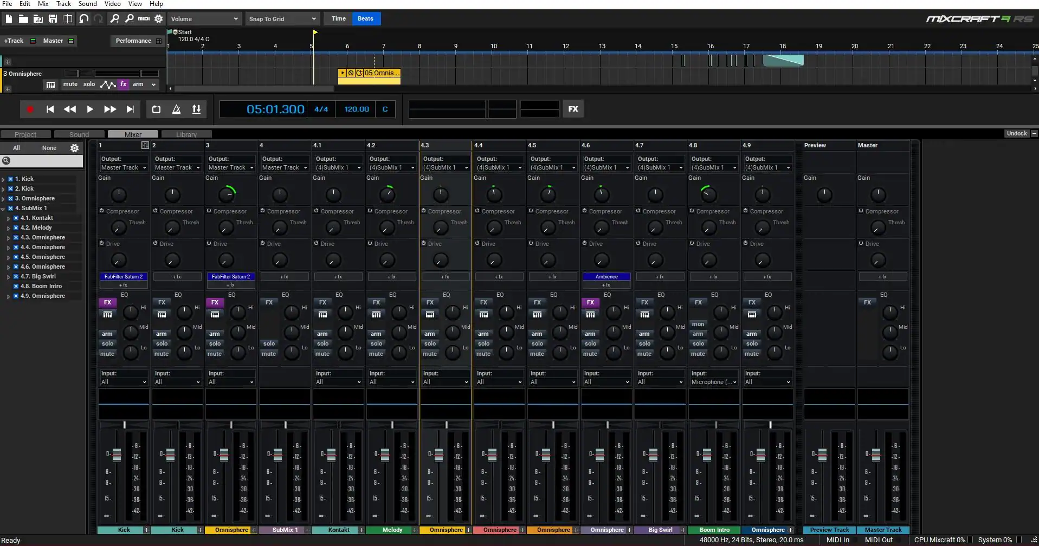Solo the Big Swirl mixer channel
The height and width of the screenshot is (546, 1039).
644,343
